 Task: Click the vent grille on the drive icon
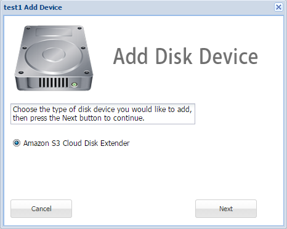point(54,82)
